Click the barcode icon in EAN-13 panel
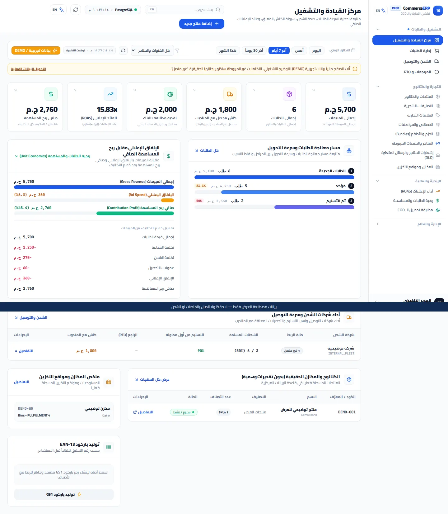The image size is (448, 514). 109,447
